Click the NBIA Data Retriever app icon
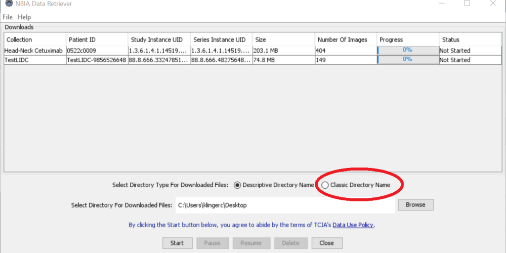506x253 pixels. tap(9, 3)
